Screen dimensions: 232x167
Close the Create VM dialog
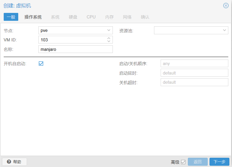coord(226,6)
